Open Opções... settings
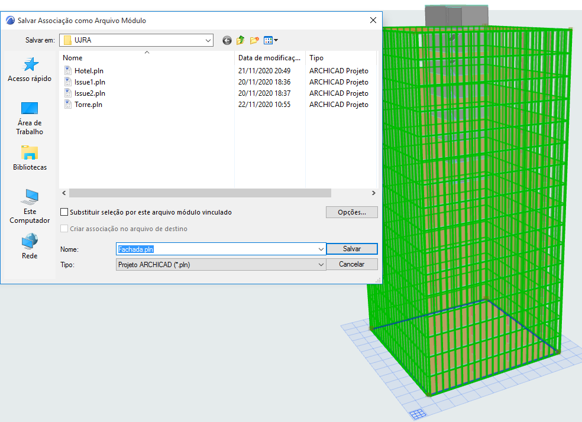The height and width of the screenshot is (422, 582). tap(352, 212)
